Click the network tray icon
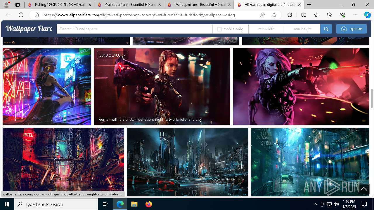This screenshot has width=374, height=210. pos(329,204)
